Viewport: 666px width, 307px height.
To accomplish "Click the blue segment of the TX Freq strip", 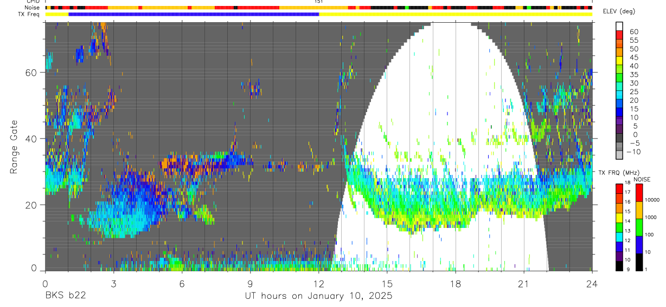I will [x=194, y=14].
